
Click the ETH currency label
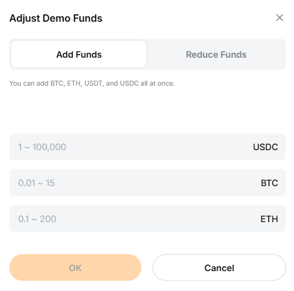click(269, 219)
